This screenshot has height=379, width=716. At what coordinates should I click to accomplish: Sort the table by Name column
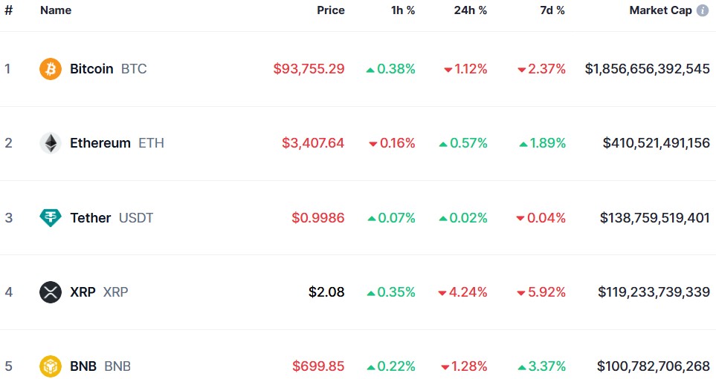point(56,10)
